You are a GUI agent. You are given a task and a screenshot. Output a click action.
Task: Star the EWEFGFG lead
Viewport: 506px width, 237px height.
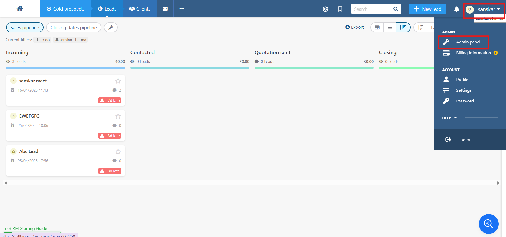(x=118, y=116)
